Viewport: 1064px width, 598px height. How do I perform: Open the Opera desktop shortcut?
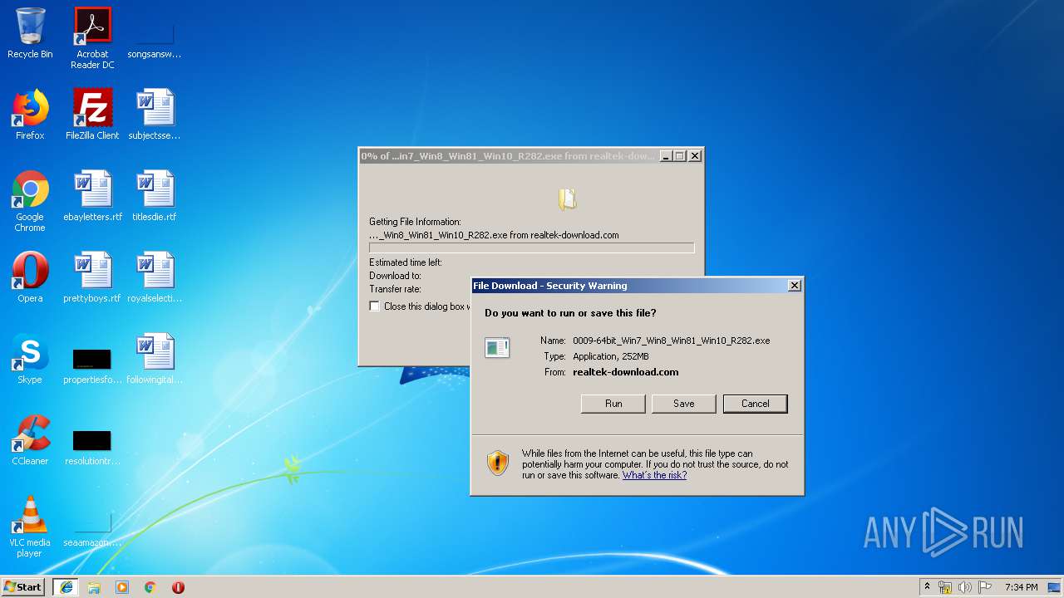pos(30,277)
